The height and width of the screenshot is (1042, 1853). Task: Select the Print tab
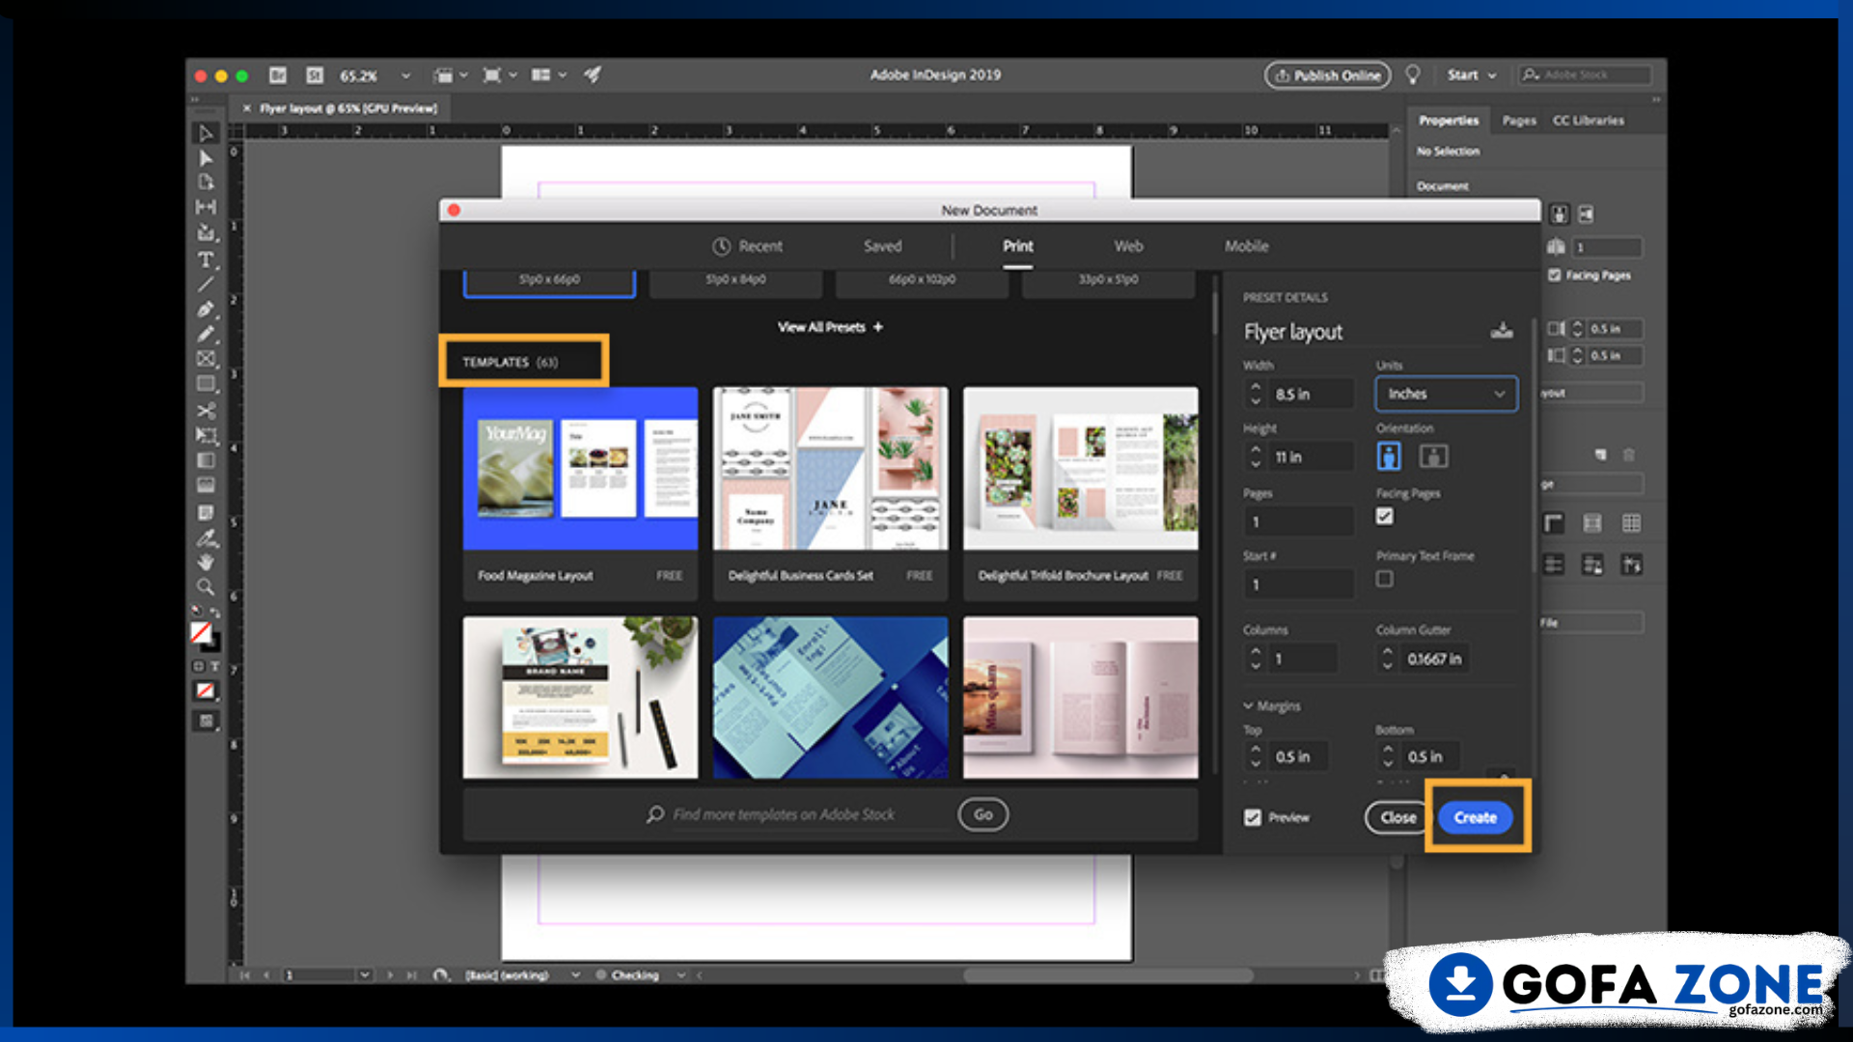pyautogui.click(x=1017, y=246)
